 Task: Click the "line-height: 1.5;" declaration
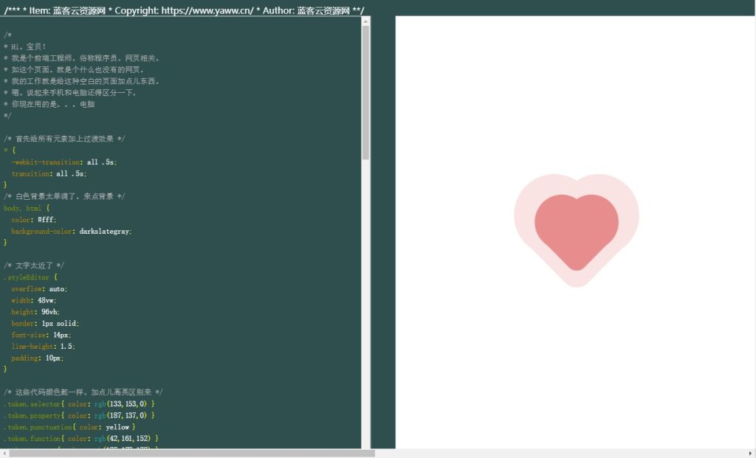coord(44,347)
